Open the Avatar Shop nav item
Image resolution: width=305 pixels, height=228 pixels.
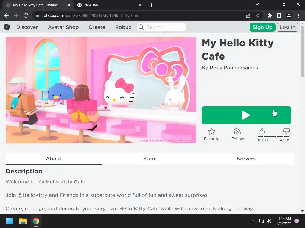(x=63, y=27)
